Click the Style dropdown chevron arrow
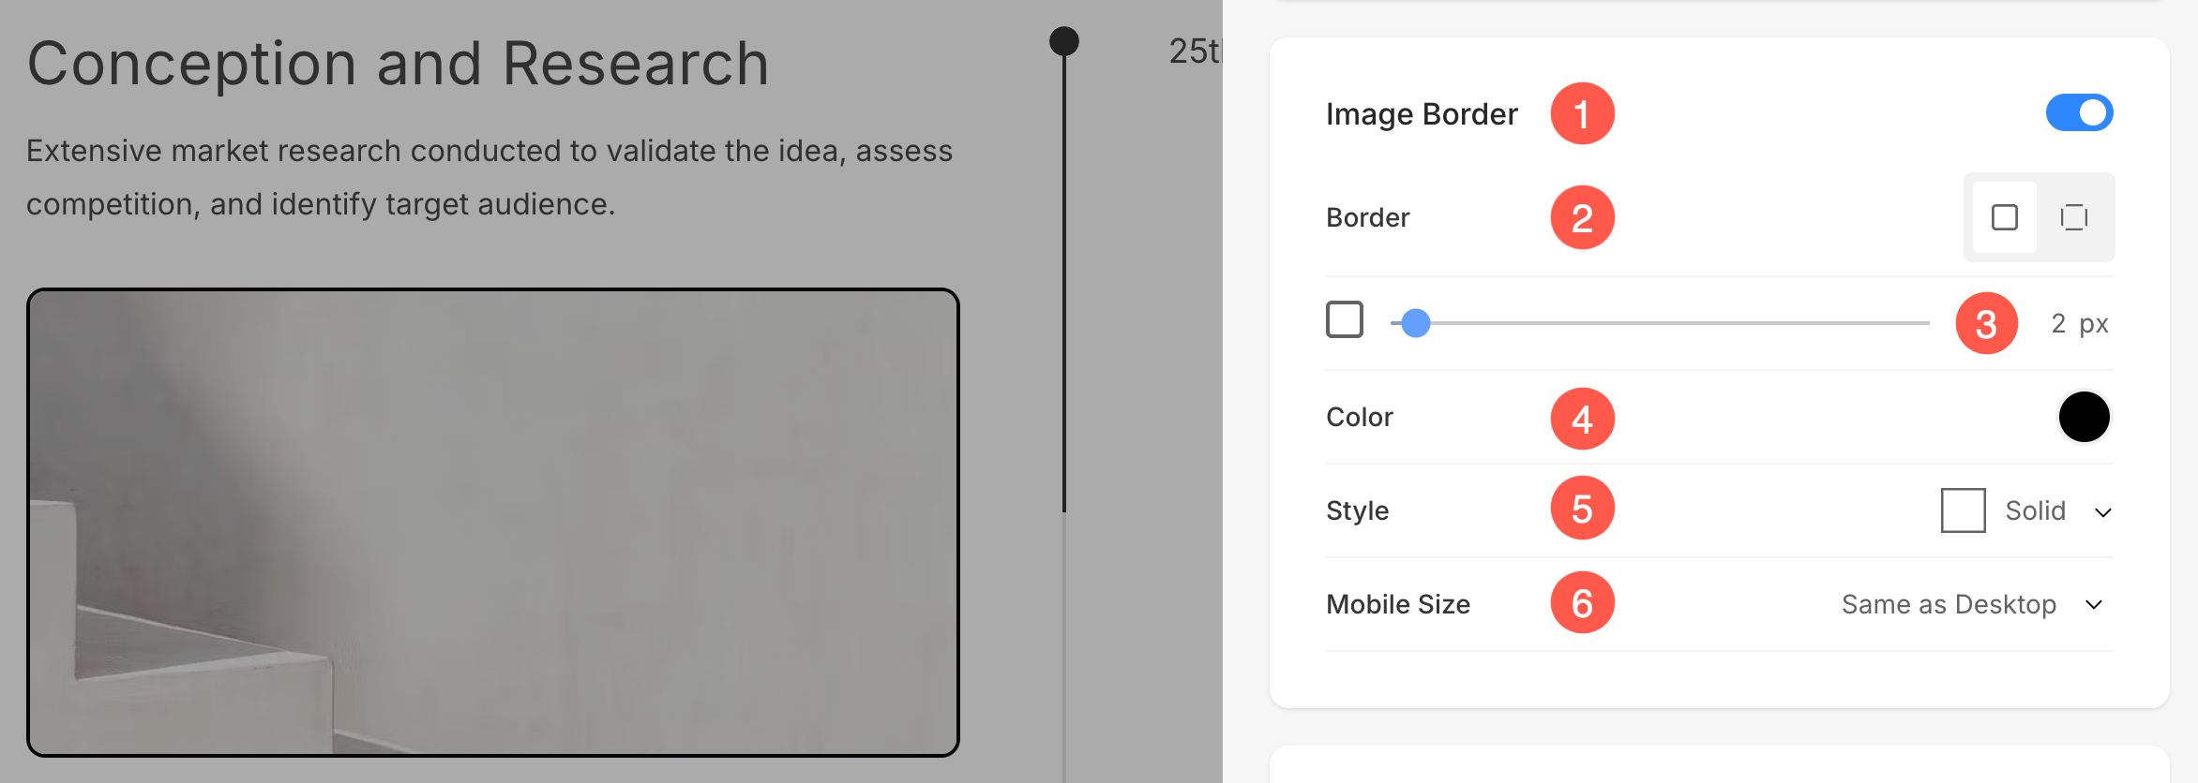Image resolution: width=2198 pixels, height=783 pixels. click(2102, 512)
